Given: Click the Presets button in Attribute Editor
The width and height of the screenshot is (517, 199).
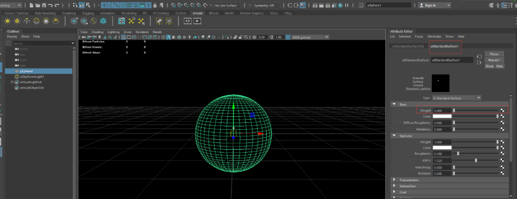Looking at the screenshot, I should click(495, 60).
